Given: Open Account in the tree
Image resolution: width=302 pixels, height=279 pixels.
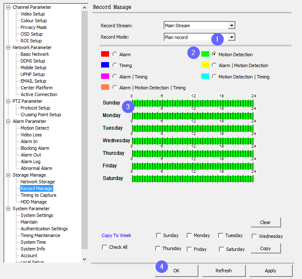Looking at the screenshot, I should tap(29, 256).
